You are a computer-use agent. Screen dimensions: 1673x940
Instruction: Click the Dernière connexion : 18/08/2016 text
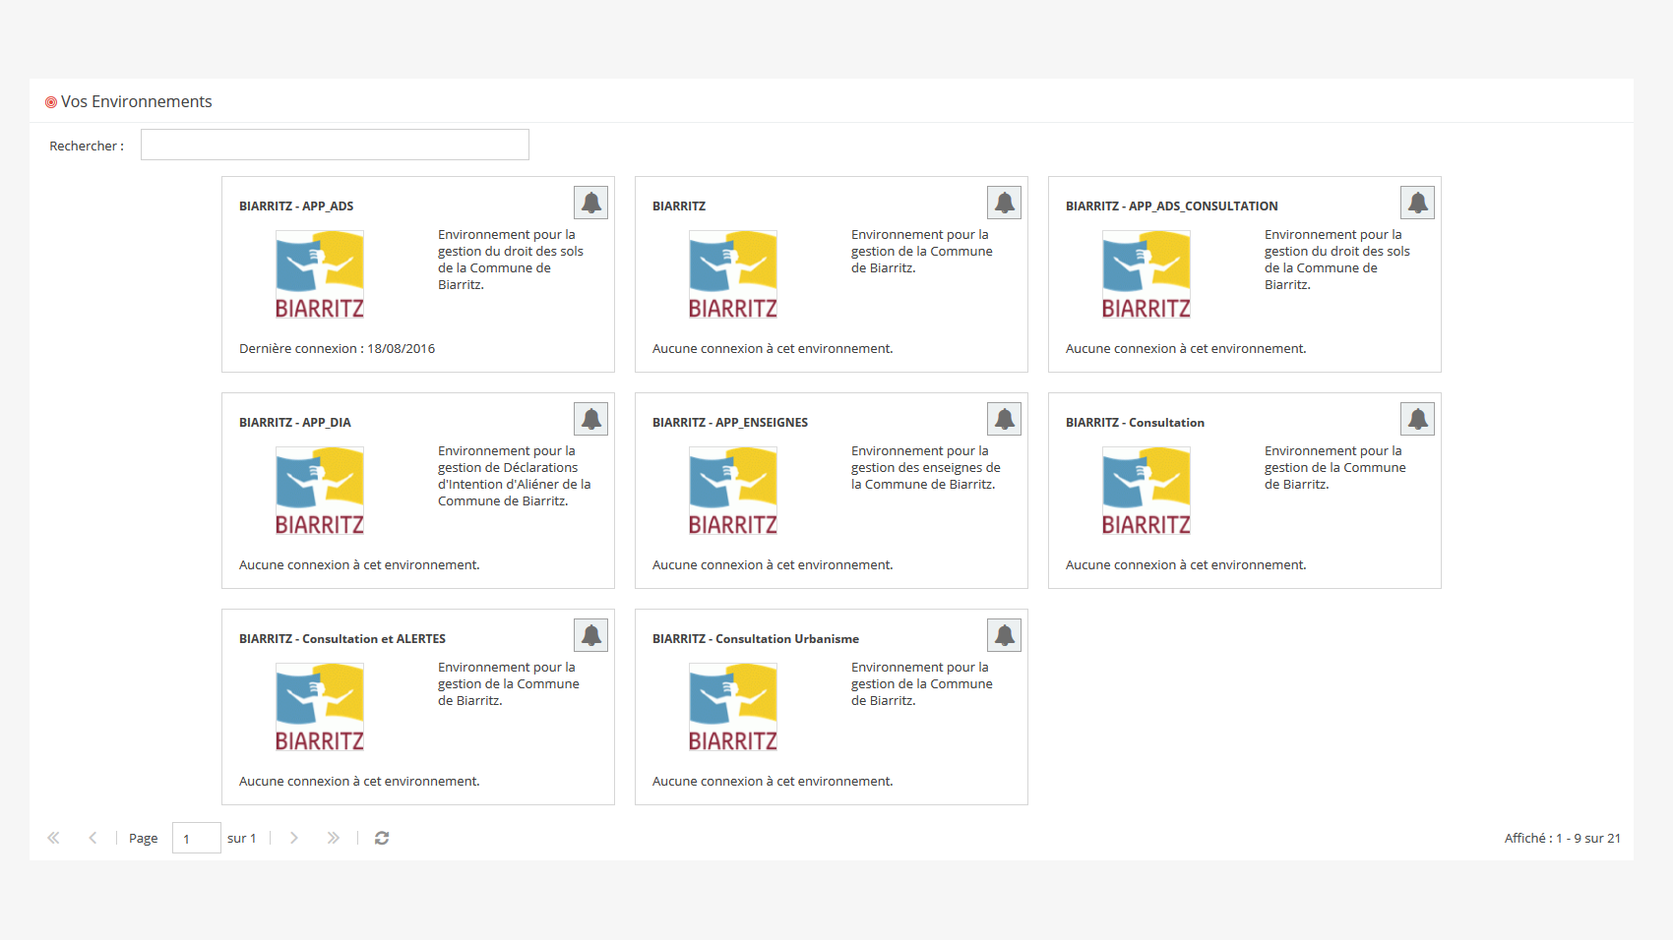[x=337, y=349]
